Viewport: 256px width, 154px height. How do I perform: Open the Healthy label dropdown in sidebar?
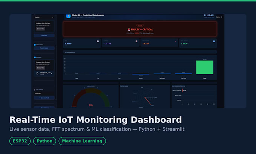tap(44, 17)
